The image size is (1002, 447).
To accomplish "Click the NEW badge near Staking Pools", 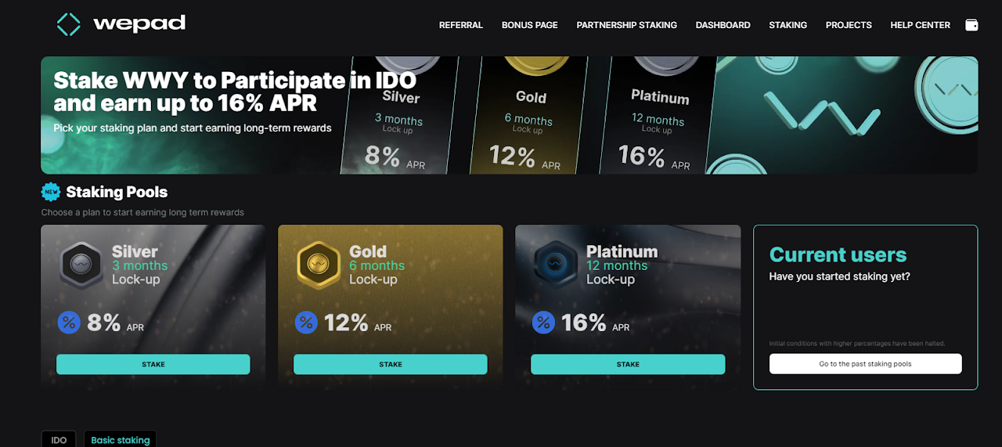I will [x=51, y=192].
